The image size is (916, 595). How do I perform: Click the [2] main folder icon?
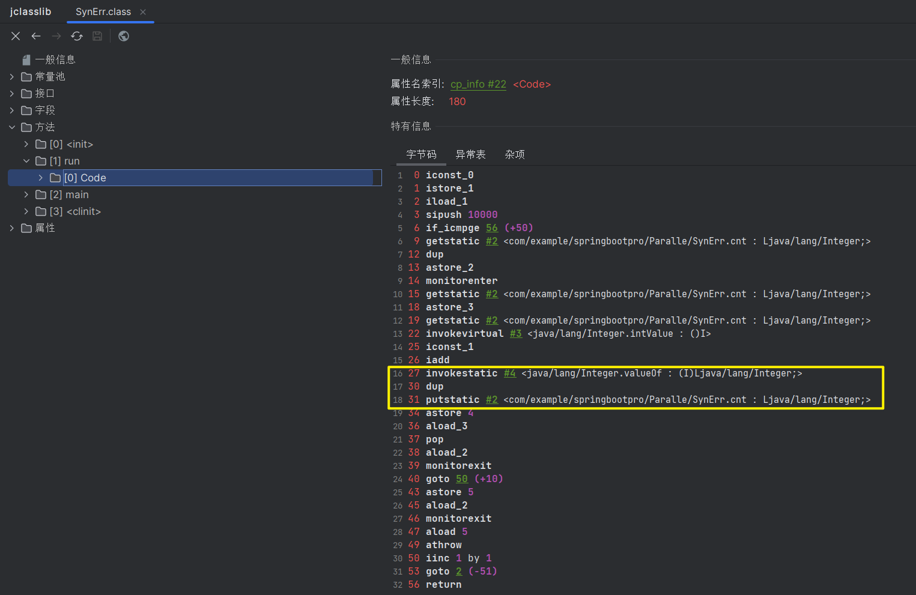coord(41,195)
